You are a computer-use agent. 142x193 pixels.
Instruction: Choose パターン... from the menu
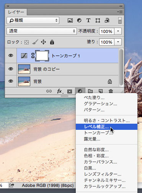[x=106, y=110]
